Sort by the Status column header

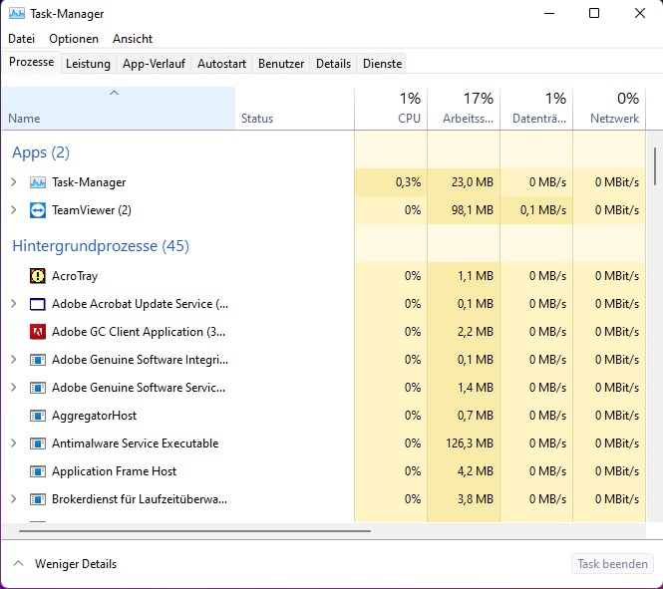click(295, 109)
